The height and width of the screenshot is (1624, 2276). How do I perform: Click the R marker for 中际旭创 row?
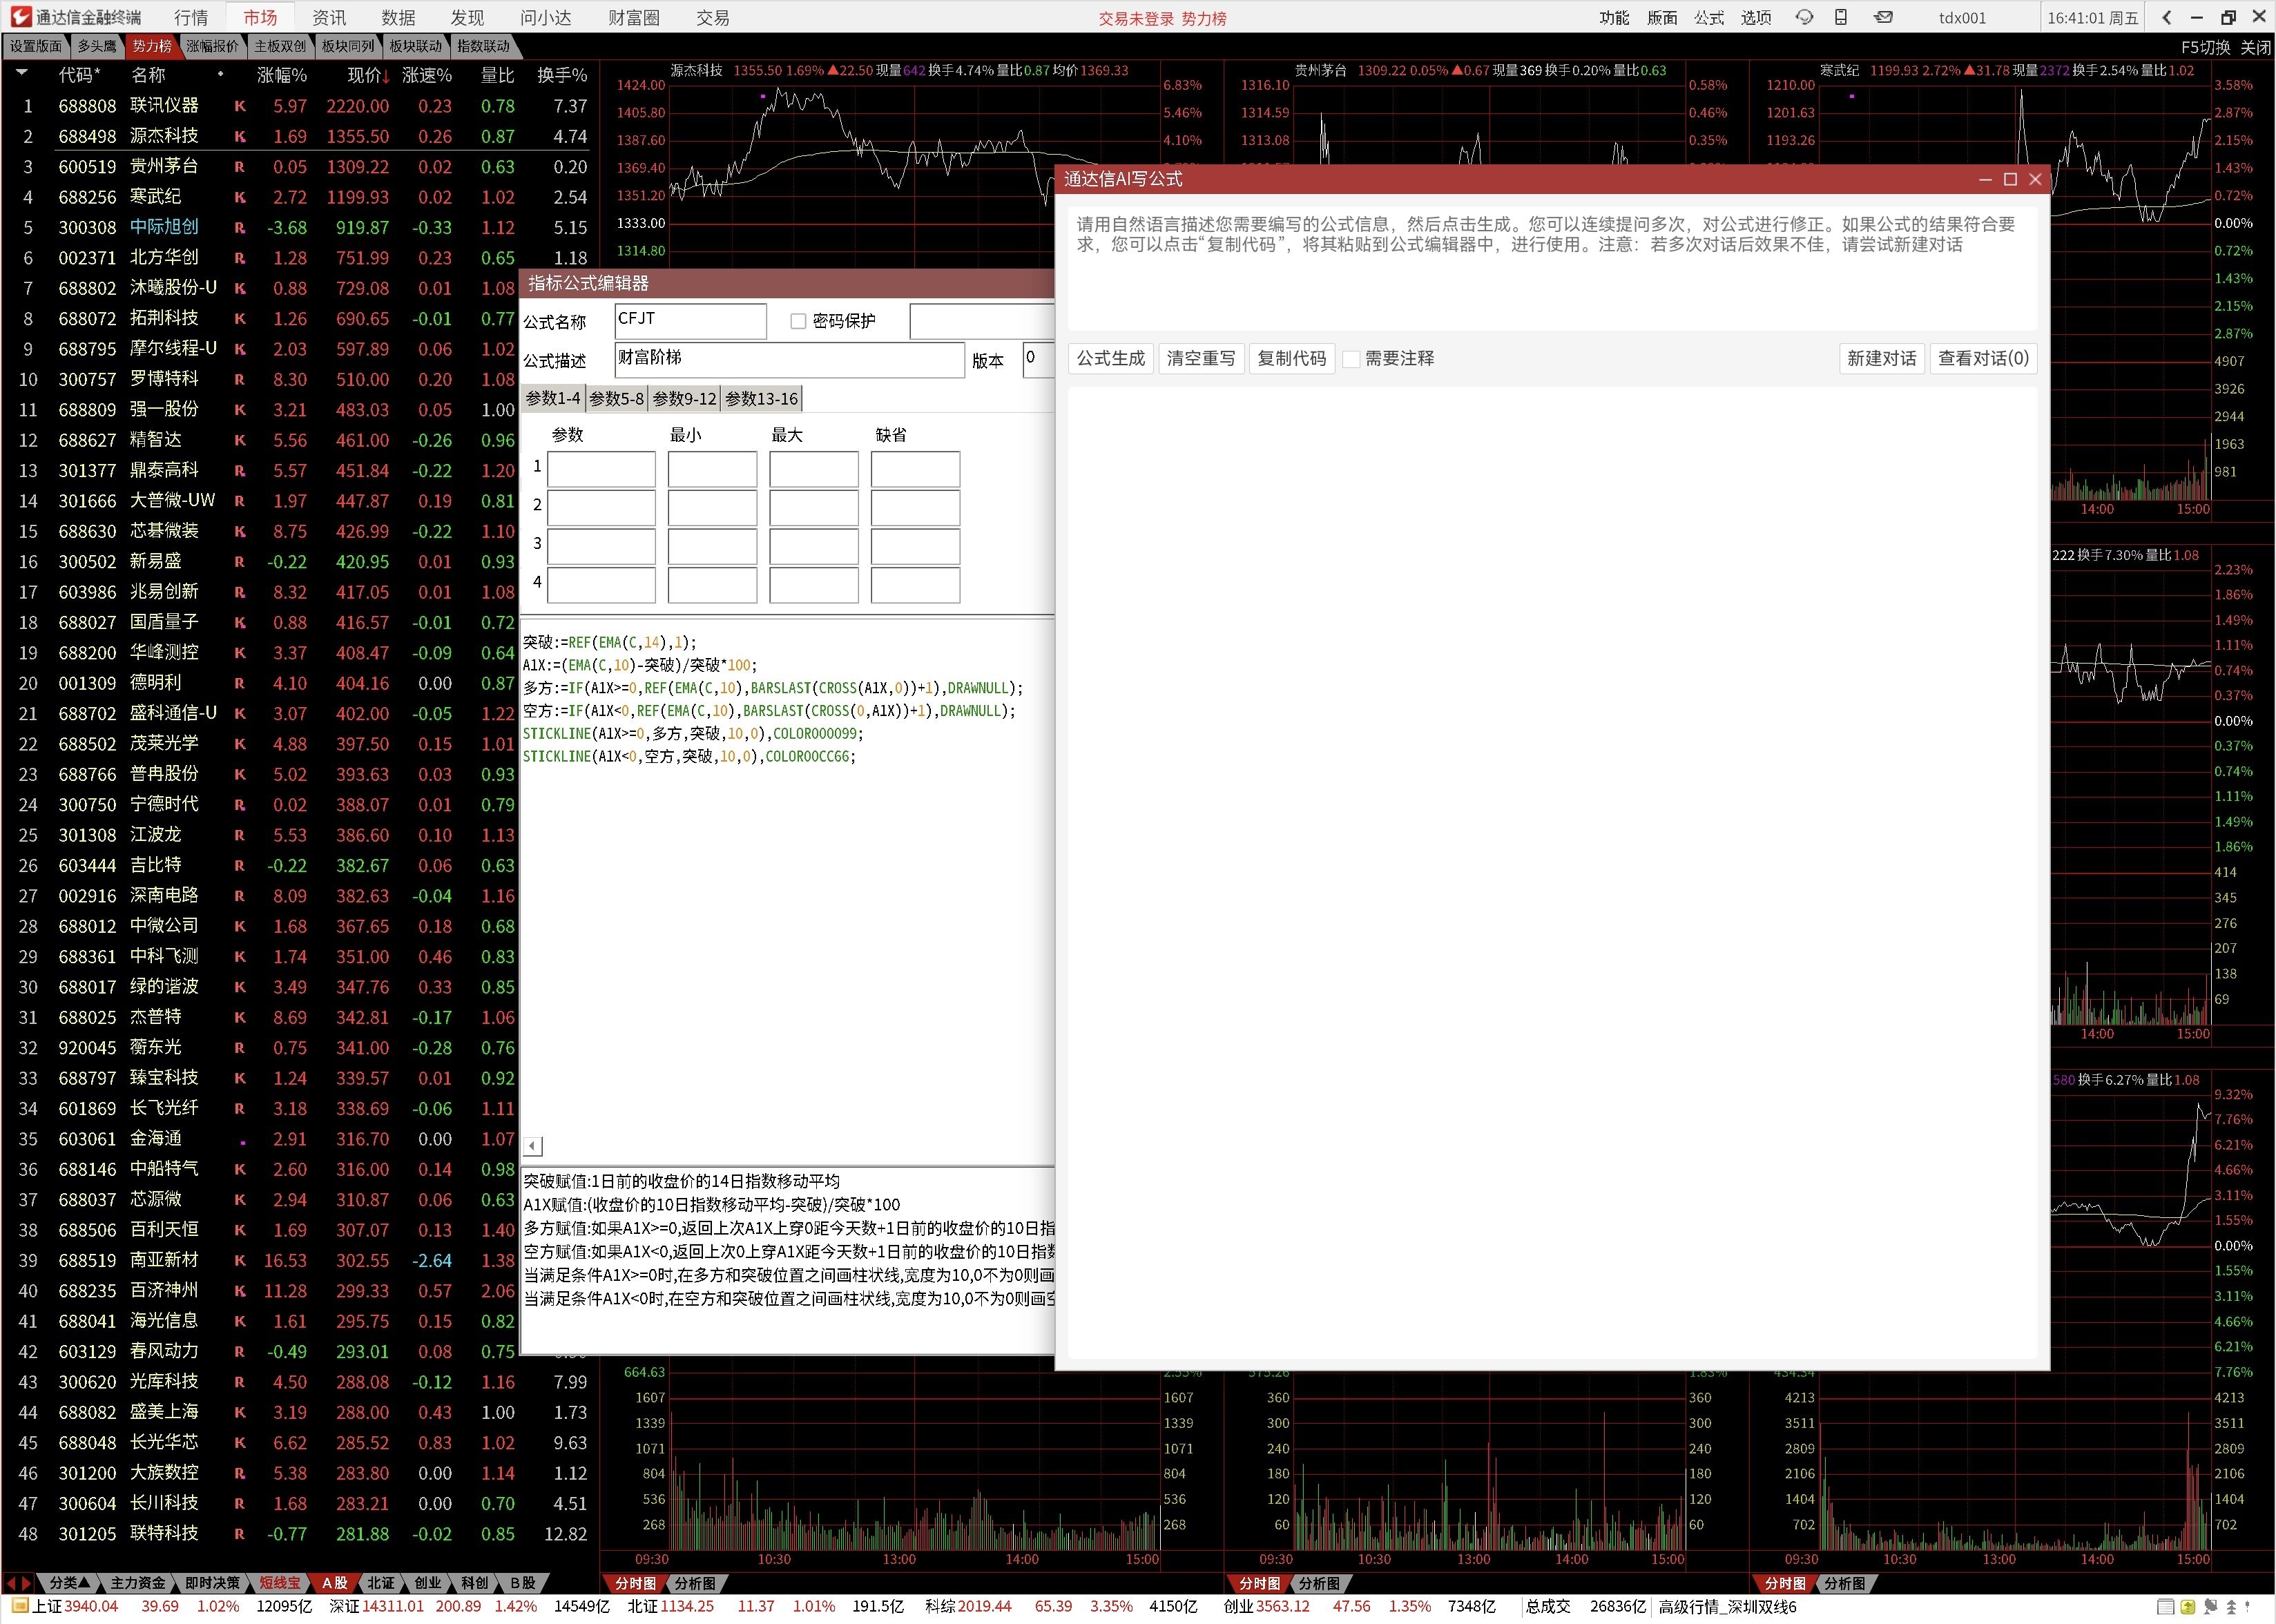click(240, 228)
